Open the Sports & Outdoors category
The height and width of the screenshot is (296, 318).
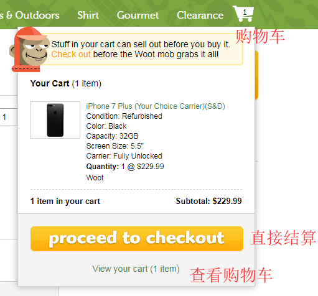pos(30,15)
